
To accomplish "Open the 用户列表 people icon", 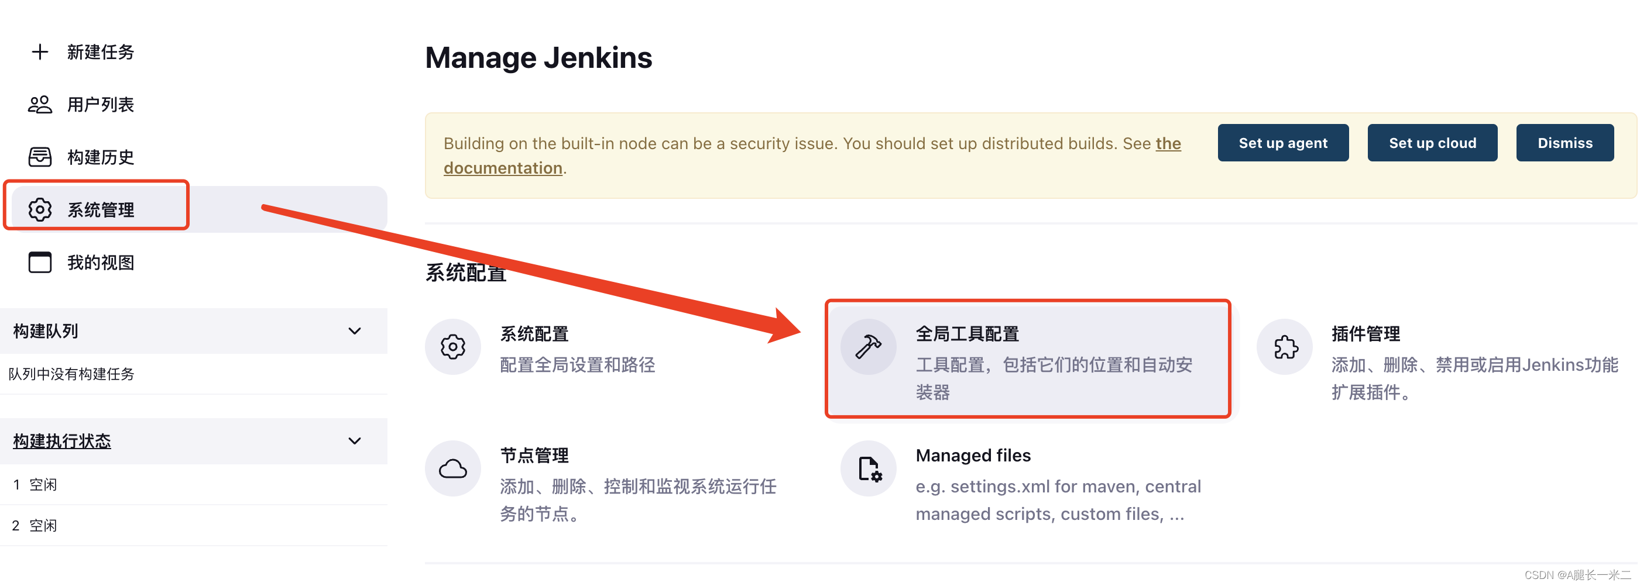I will click(x=39, y=104).
